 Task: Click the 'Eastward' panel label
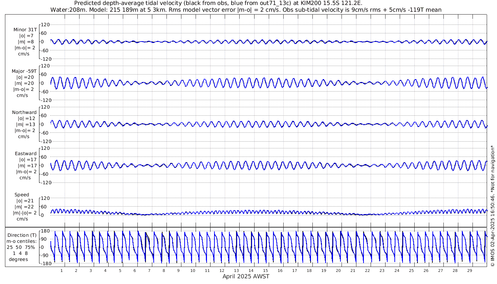point(26,154)
